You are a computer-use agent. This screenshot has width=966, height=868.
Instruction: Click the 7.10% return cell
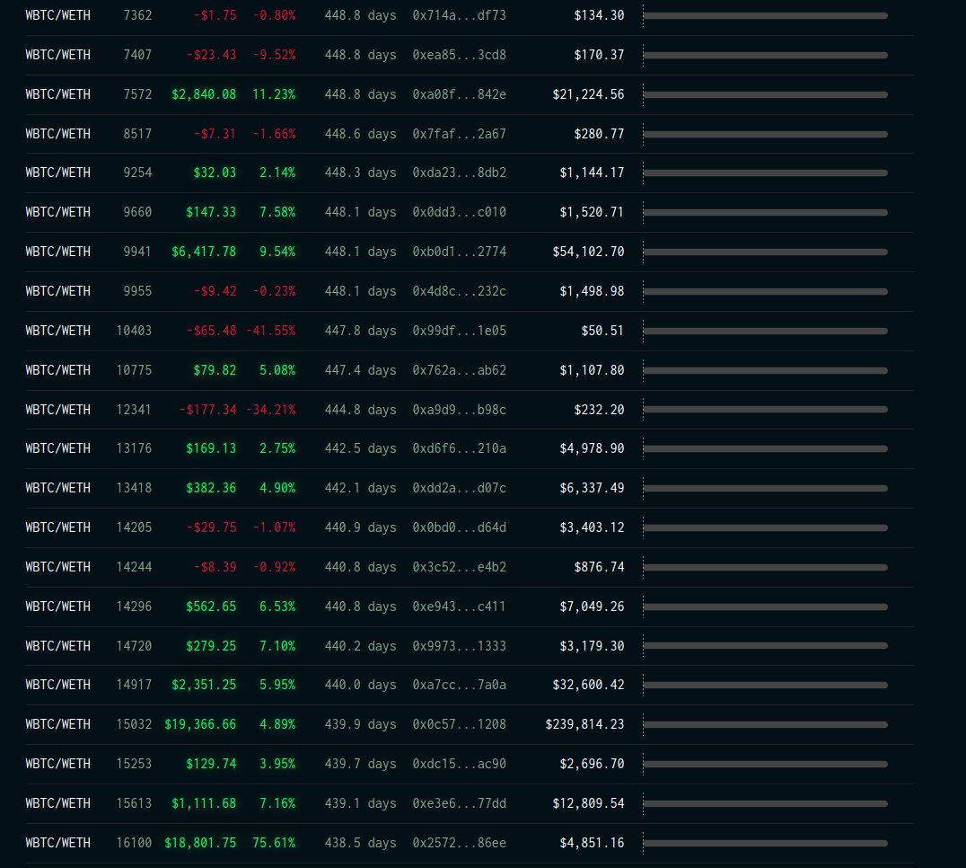point(277,646)
